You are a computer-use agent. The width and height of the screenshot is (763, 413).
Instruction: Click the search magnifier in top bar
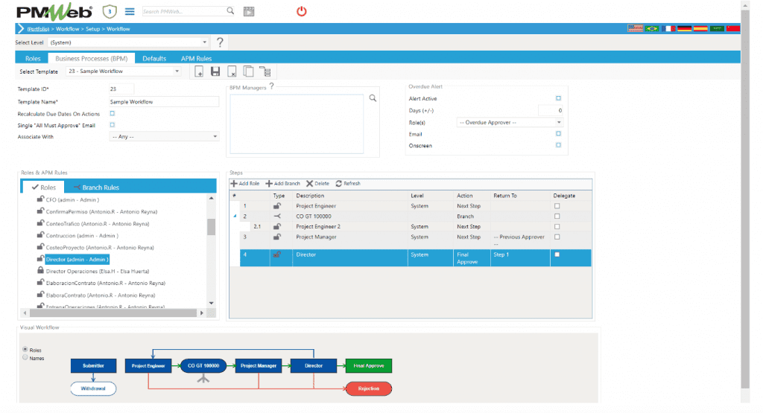230,10
